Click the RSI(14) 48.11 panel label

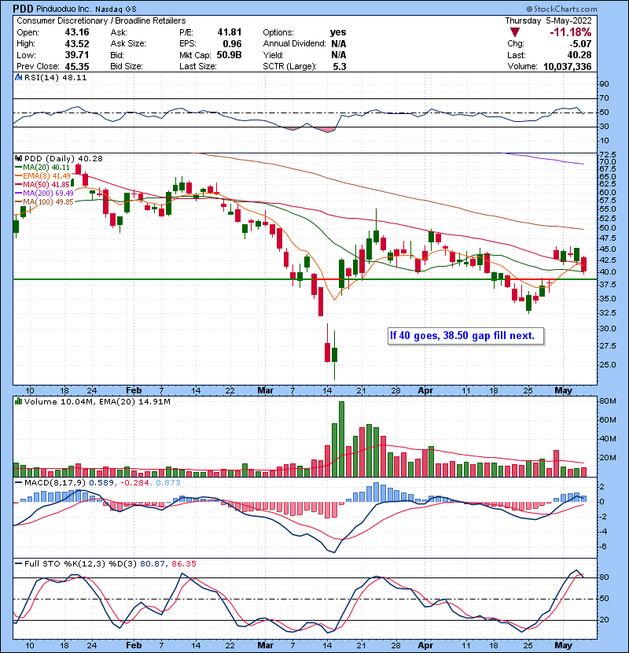[55, 77]
